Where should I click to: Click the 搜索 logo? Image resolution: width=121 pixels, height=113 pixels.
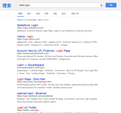coord(7,6)
